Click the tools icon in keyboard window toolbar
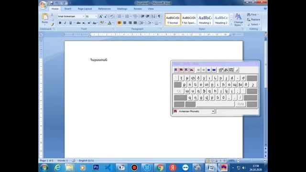Viewport: 306px width, 172px height. tap(226, 70)
